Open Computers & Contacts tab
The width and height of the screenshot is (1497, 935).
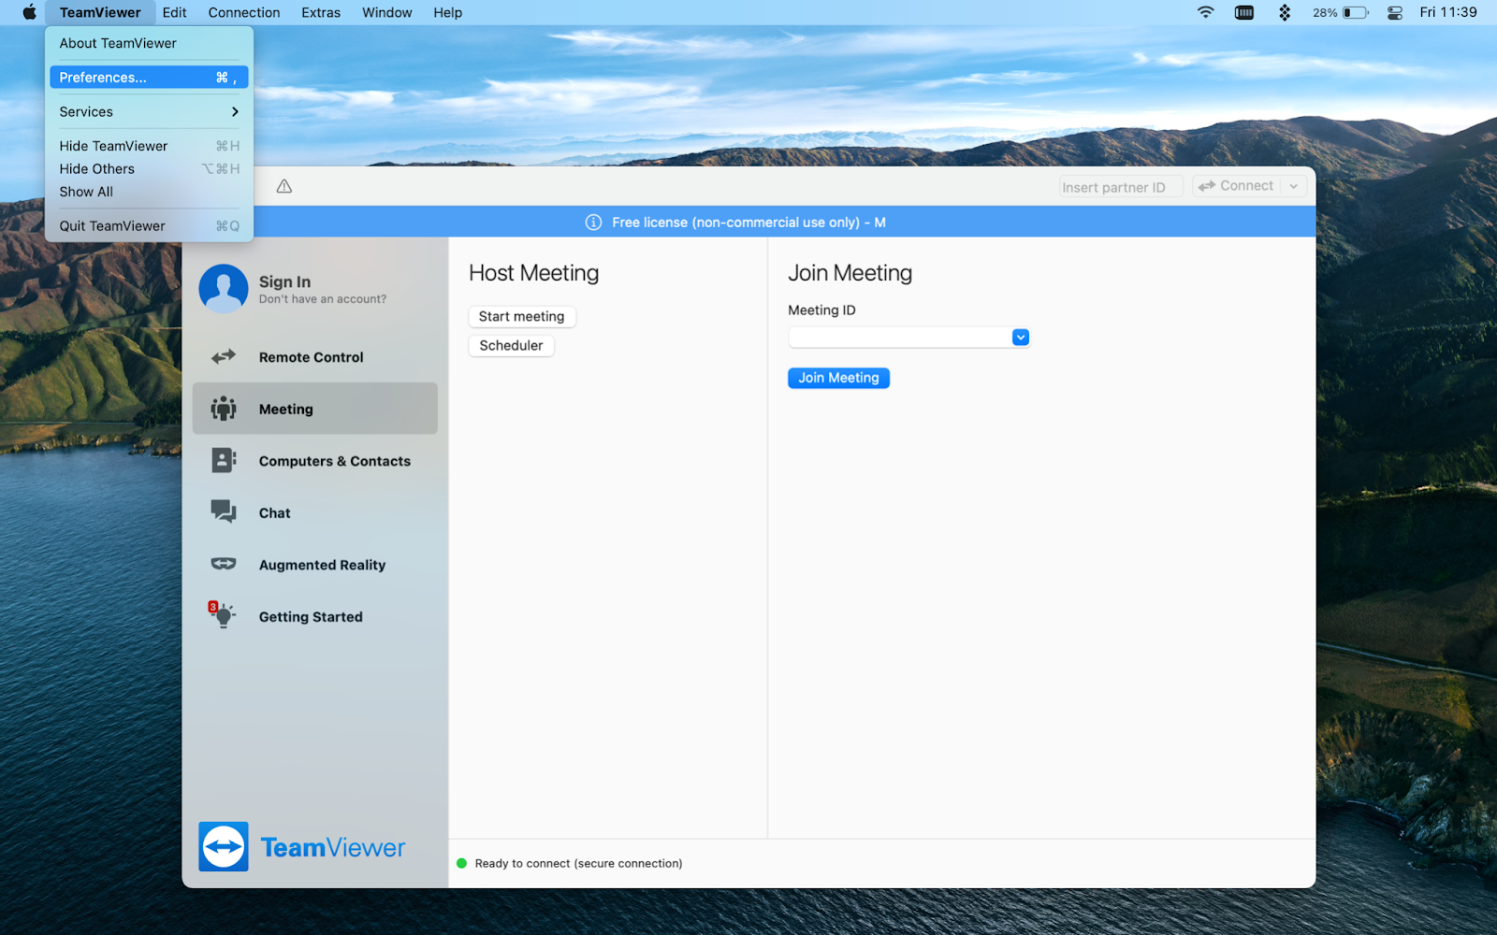pyautogui.click(x=315, y=461)
